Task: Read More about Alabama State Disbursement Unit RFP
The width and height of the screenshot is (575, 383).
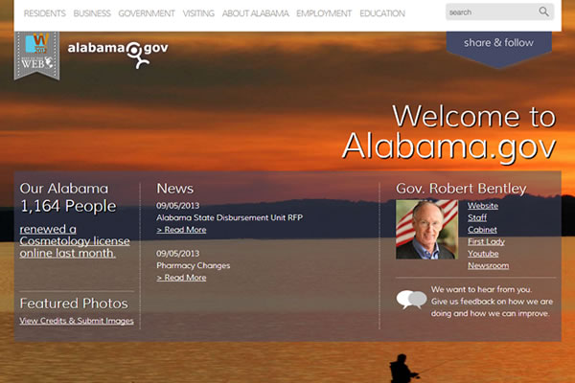Action: point(181,230)
